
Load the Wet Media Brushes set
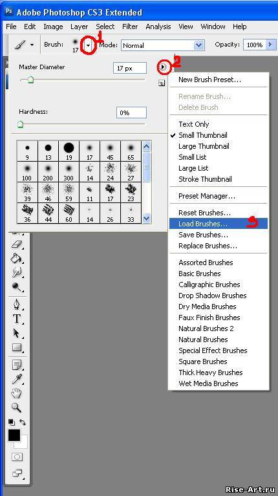(208, 383)
